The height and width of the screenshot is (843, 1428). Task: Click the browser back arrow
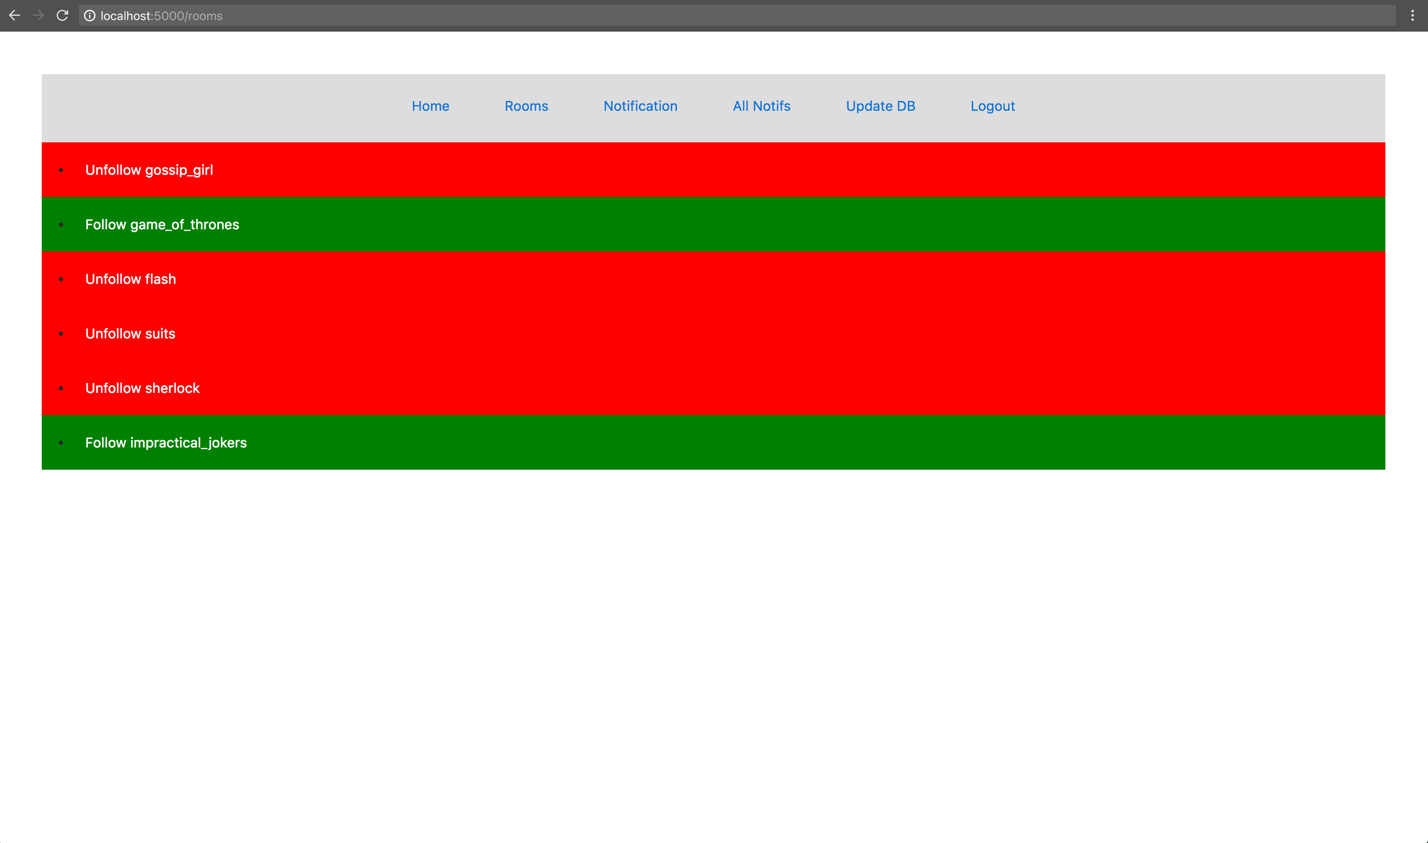15,15
